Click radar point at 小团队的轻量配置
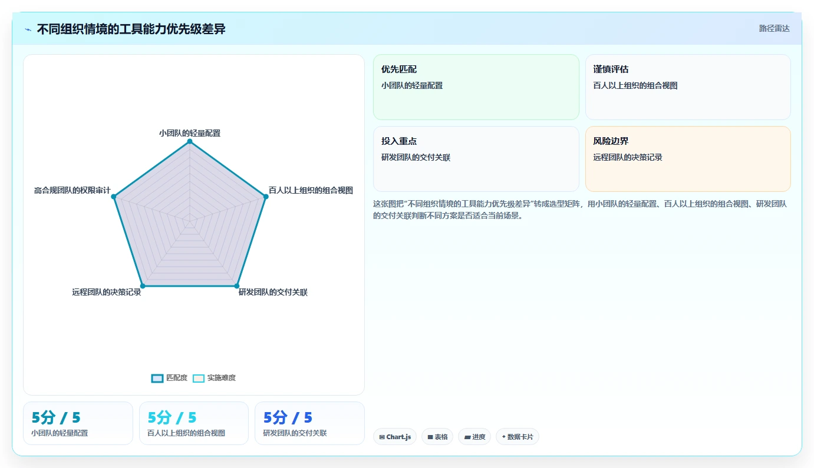 coord(190,141)
